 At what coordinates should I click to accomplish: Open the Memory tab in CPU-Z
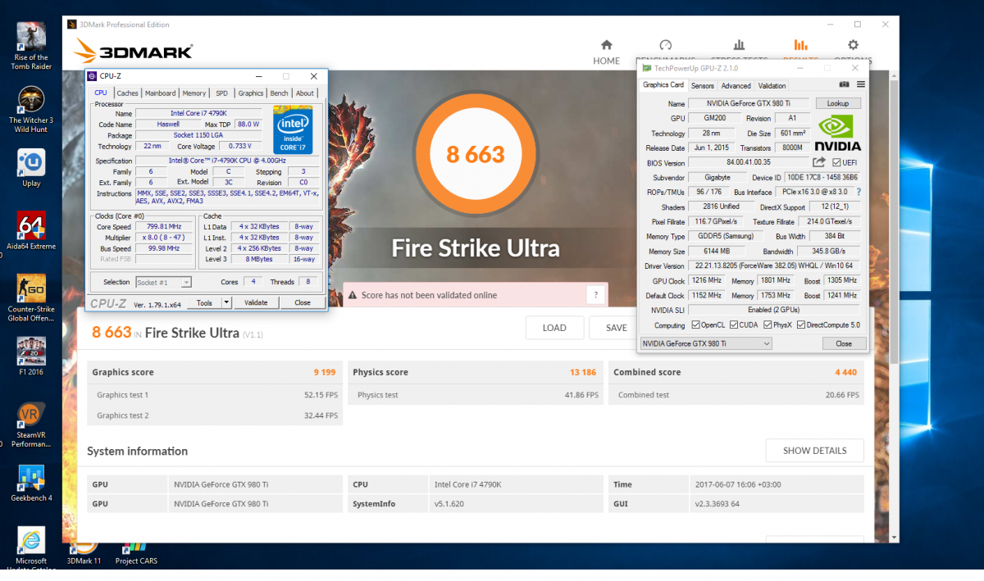pyautogui.click(x=194, y=93)
